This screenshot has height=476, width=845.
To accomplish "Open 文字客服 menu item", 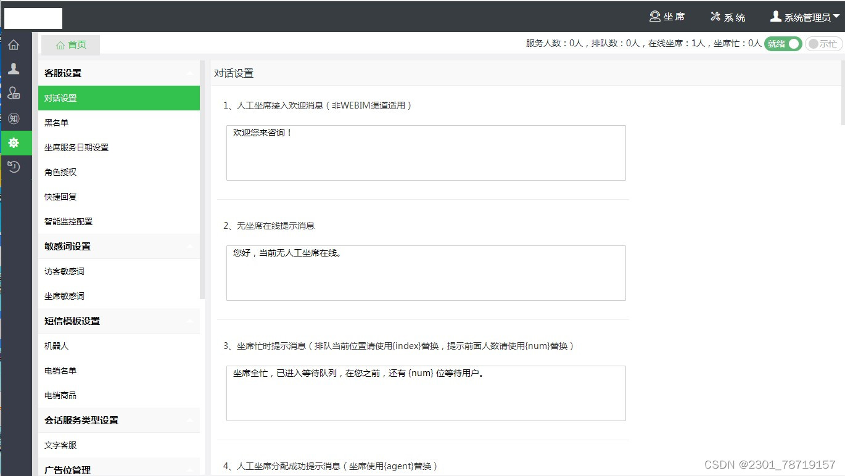I will (x=119, y=445).
